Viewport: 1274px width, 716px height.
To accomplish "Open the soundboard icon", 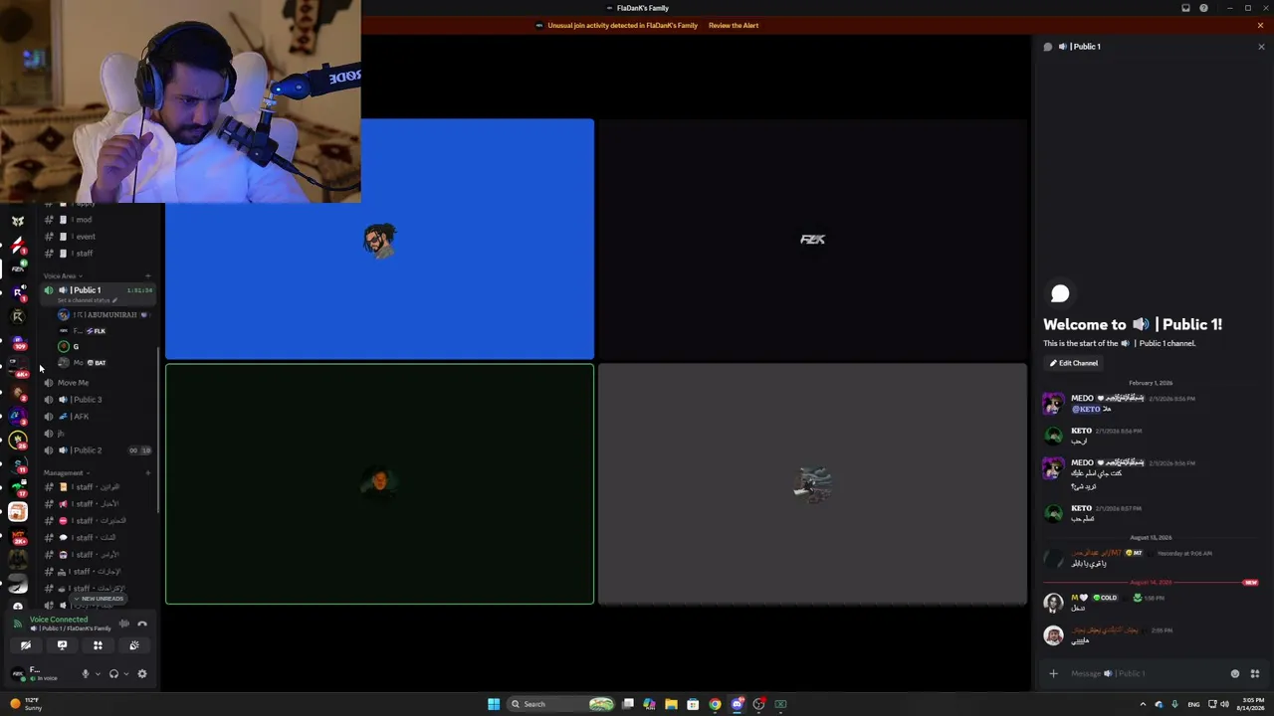I will point(134,646).
